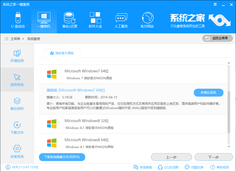The width and height of the screenshot is (236, 171).
Task: Go to 下载文件 download files step
Action: [17, 128]
